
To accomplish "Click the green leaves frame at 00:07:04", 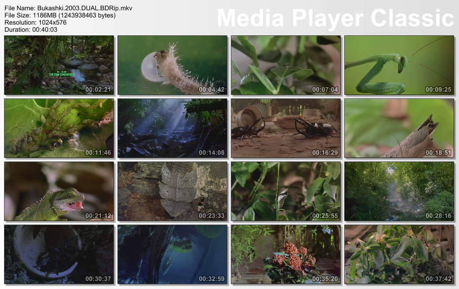I will (286, 65).
